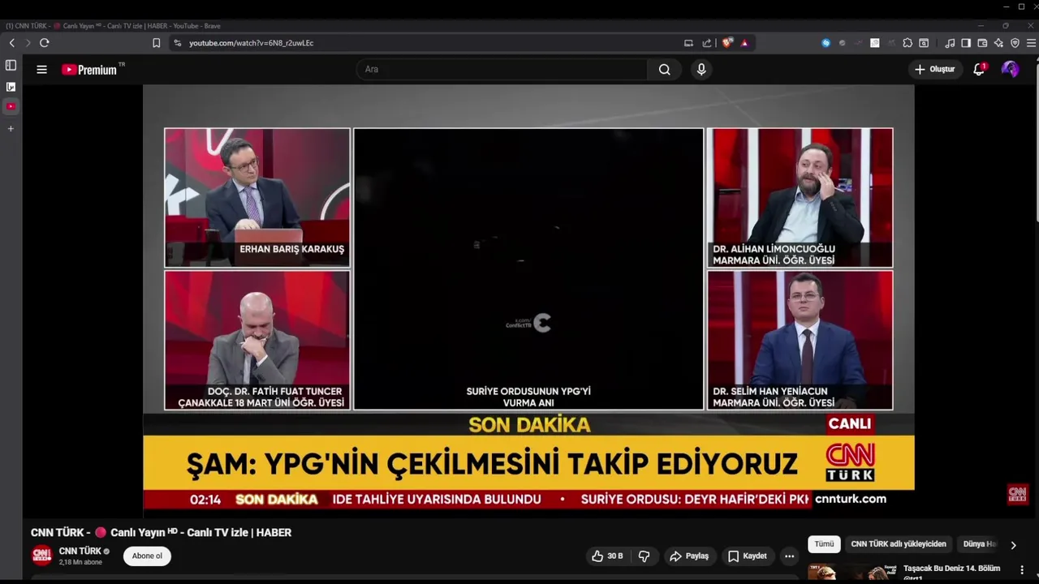This screenshot has height=584, width=1039.
Task: Click the Kaydet save button
Action: click(x=747, y=556)
